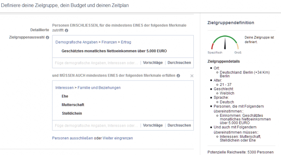281x155 pixels.
Task: Click 'Einkommen: Geschätztes monatliches Nettoeinkommen' detail
Action: 245,119
